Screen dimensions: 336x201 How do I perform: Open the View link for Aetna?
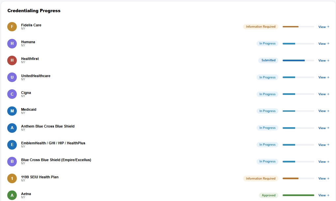[323, 195]
